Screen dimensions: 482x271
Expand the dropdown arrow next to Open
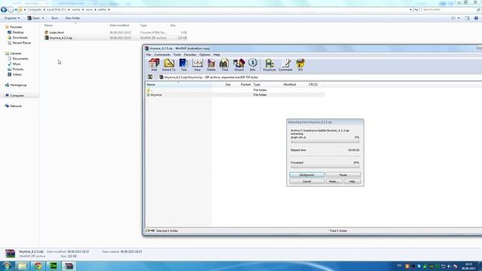tap(43, 18)
